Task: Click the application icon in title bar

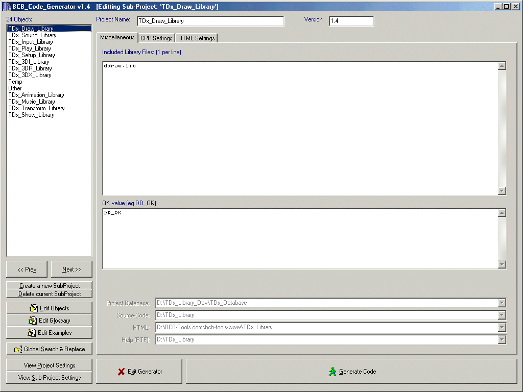Action: click(x=7, y=7)
